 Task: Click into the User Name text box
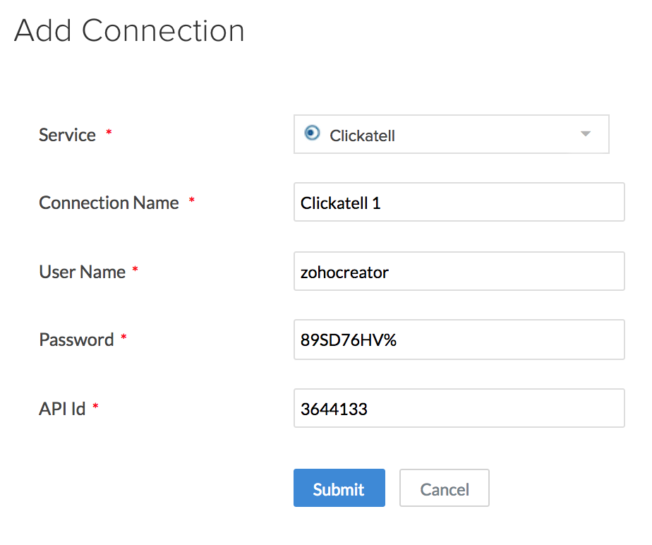click(x=459, y=271)
